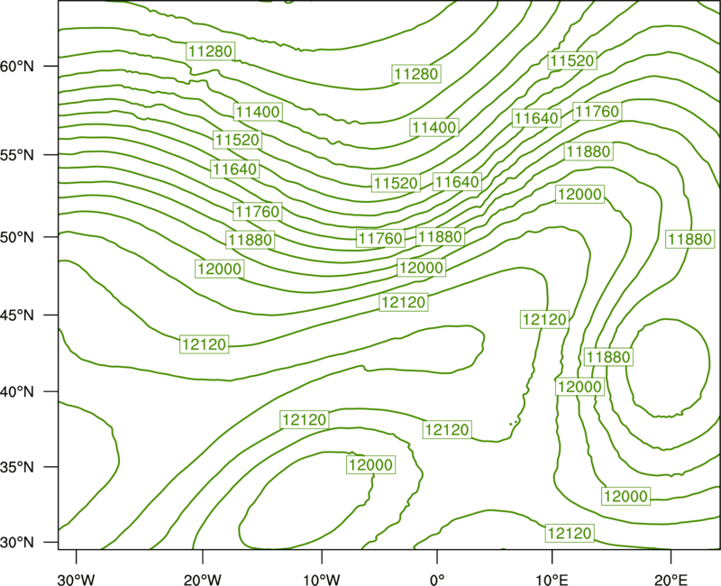Image resolution: width=721 pixels, height=586 pixels.
Task: Click the westernmost 11400 contour label
Action: point(258,112)
